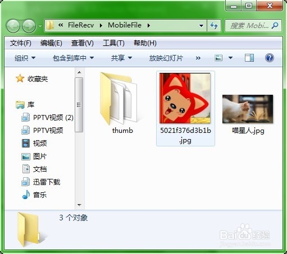Select the 文档 library

point(40,169)
